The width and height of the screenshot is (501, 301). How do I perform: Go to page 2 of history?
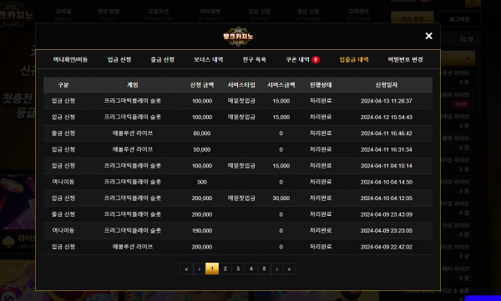pyautogui.click(x=225, y=268)
